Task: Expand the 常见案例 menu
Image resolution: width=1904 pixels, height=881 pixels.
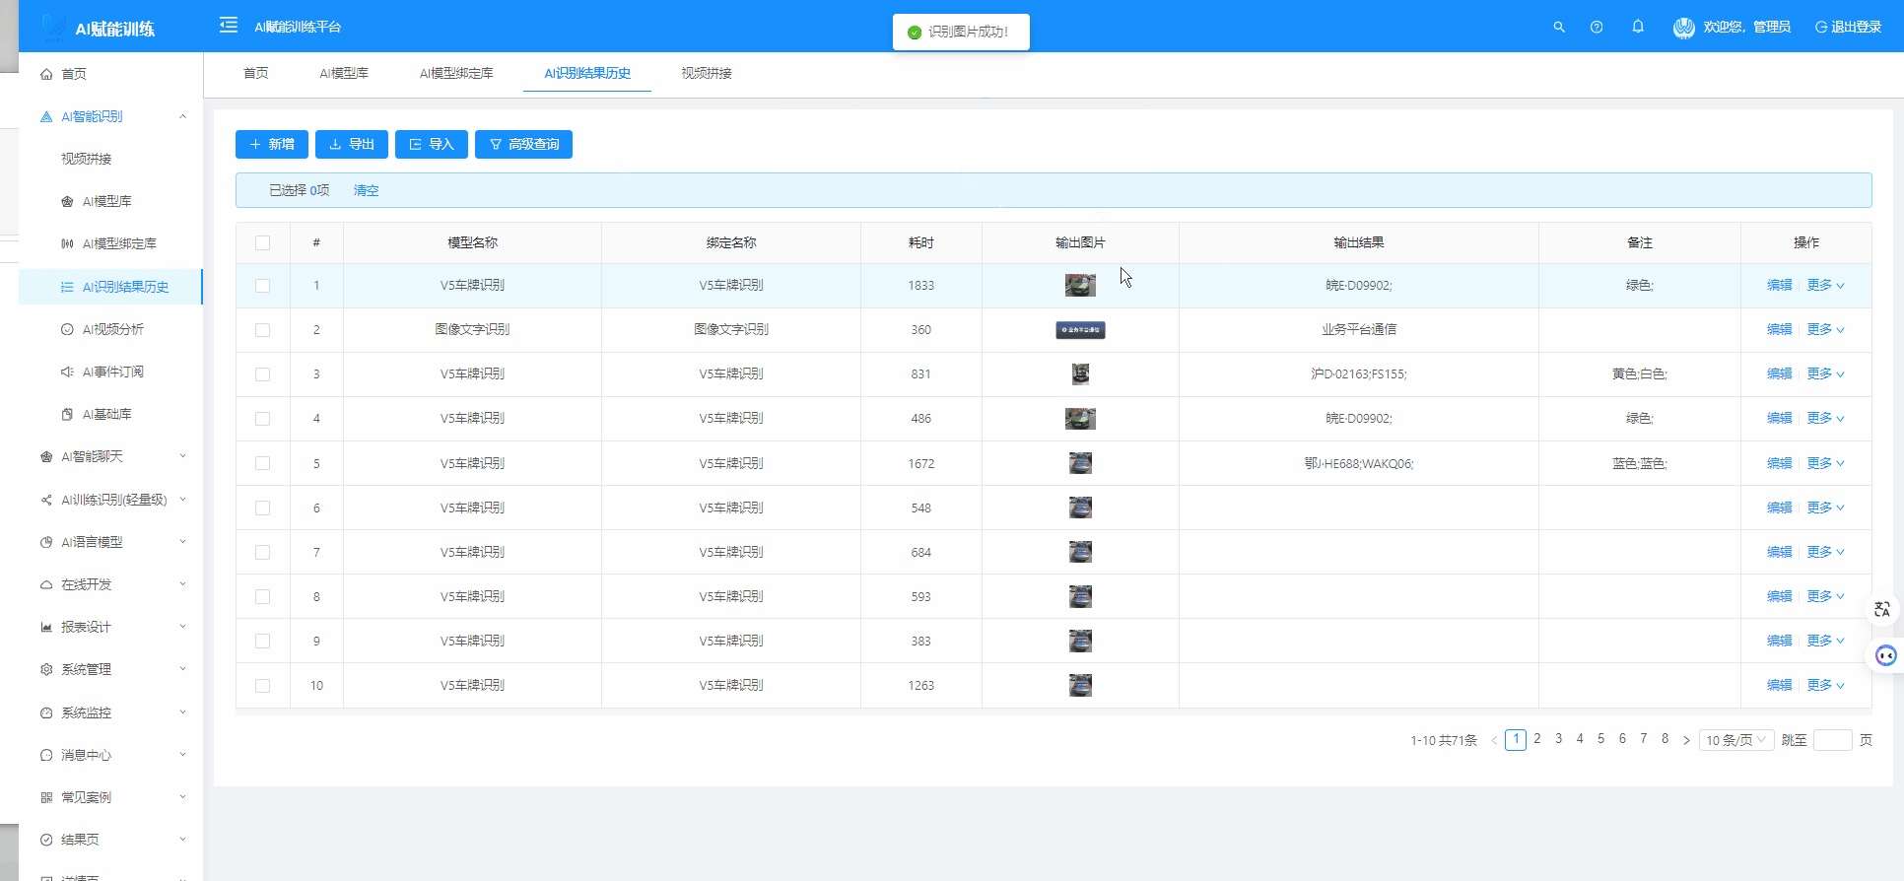Action: [x=110, y=797]
